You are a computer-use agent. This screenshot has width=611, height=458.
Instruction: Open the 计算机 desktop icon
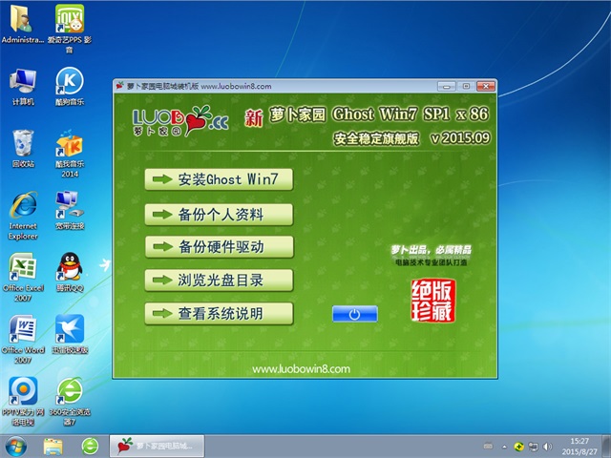(23, 82)
